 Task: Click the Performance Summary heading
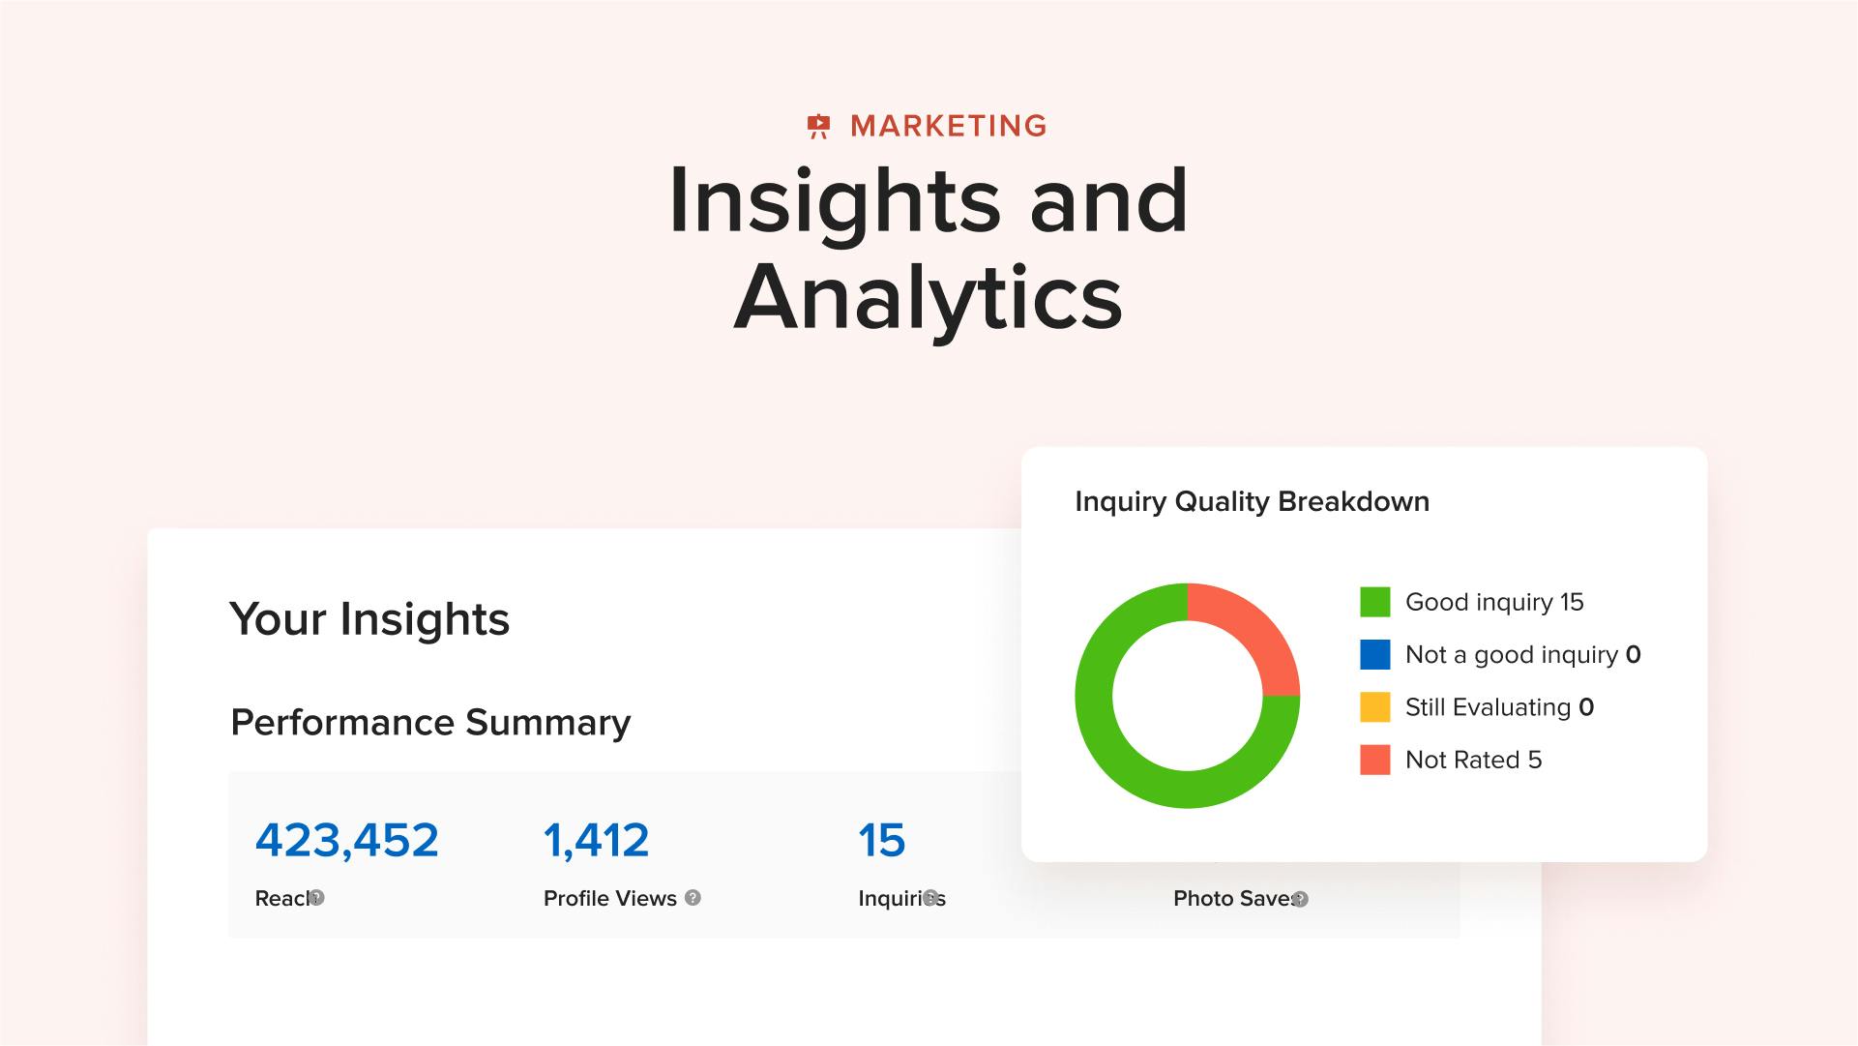click(430, 723)
